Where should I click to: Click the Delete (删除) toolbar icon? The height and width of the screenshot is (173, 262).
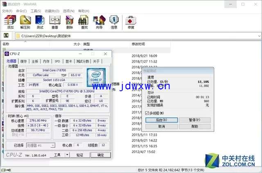coord(70,22)
